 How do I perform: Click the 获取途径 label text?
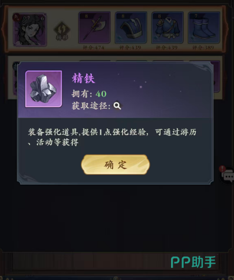click(91, 106)
